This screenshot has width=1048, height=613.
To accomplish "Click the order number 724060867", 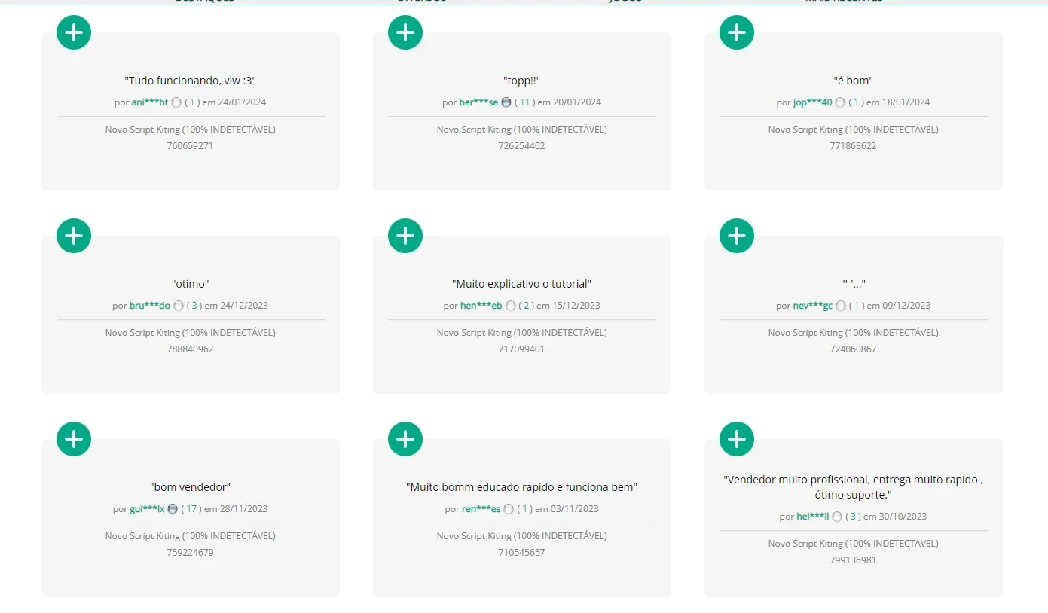I will coord(853,349).
